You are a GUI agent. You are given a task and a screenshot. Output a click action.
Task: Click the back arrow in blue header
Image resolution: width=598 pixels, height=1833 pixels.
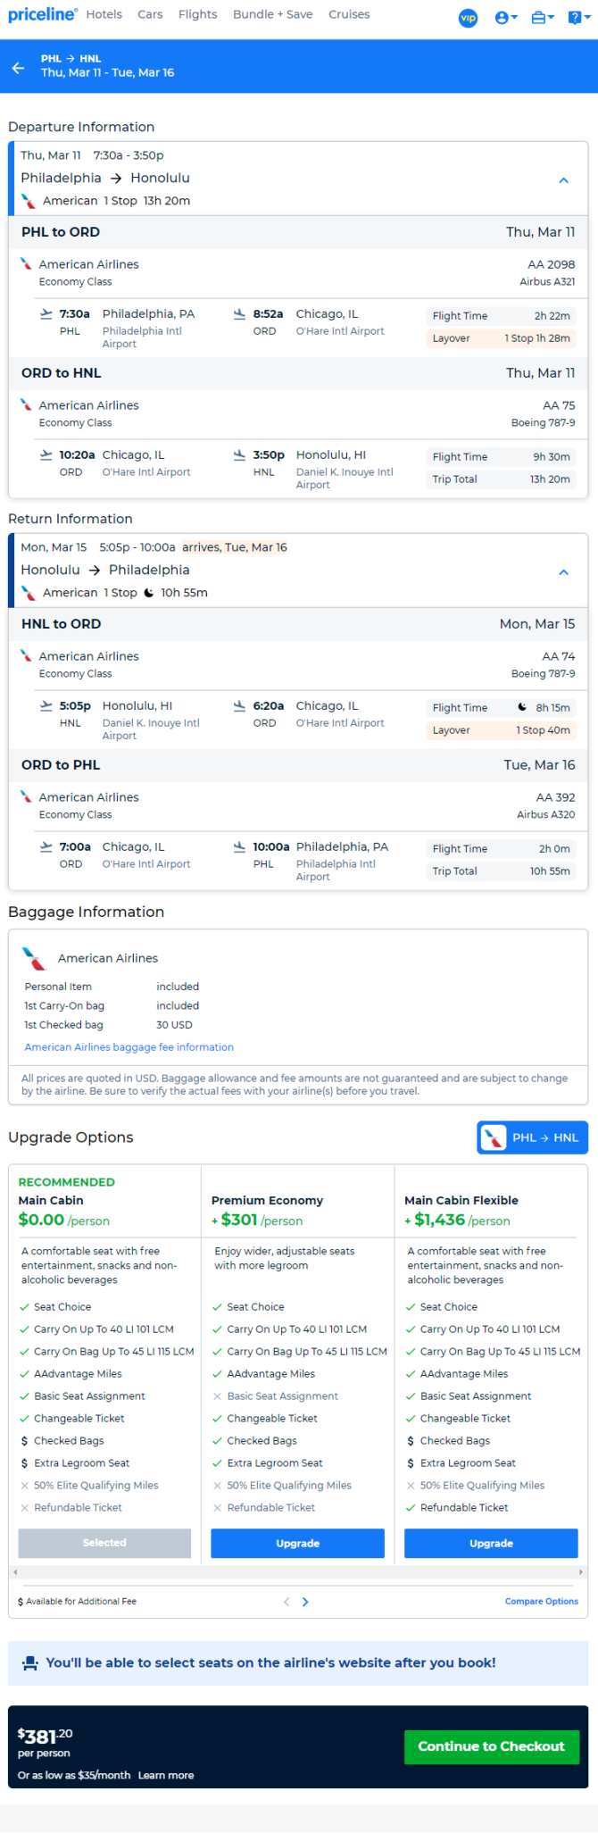tap(19, 67)
